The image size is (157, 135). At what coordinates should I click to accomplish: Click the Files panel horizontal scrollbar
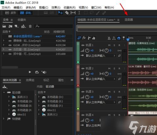click(x=10, y=67)
